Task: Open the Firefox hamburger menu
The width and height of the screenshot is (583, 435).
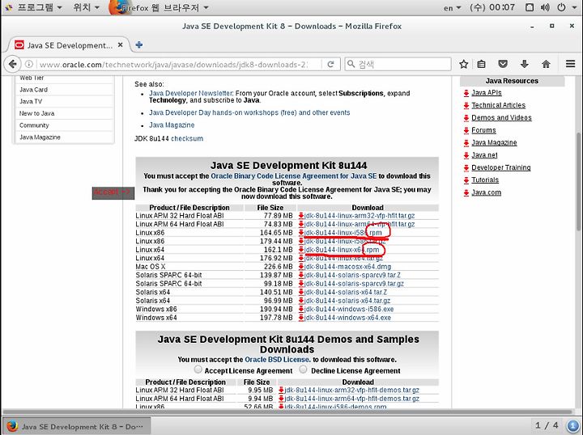Action: (570, 64)
